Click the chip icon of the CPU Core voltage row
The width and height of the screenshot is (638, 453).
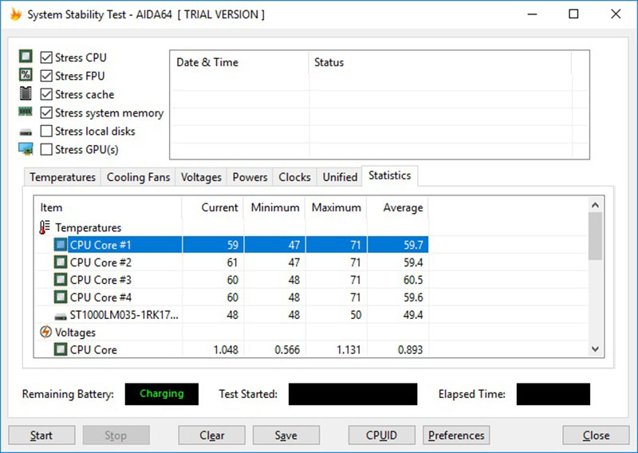pyautogui.click(x=61, y=349)
